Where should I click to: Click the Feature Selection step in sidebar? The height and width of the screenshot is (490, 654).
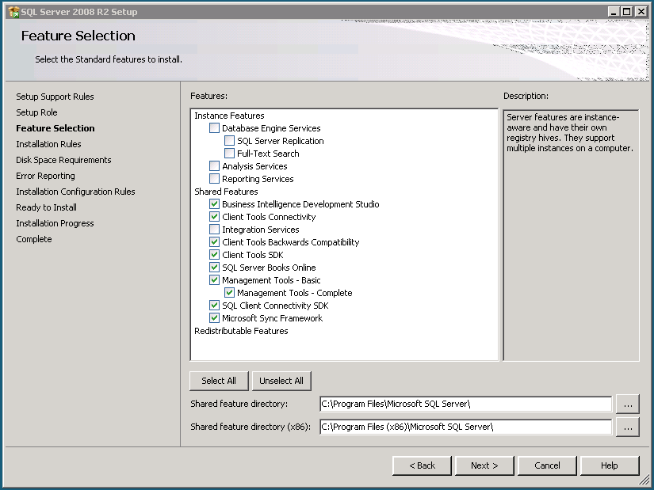click(x=55, y=128)
